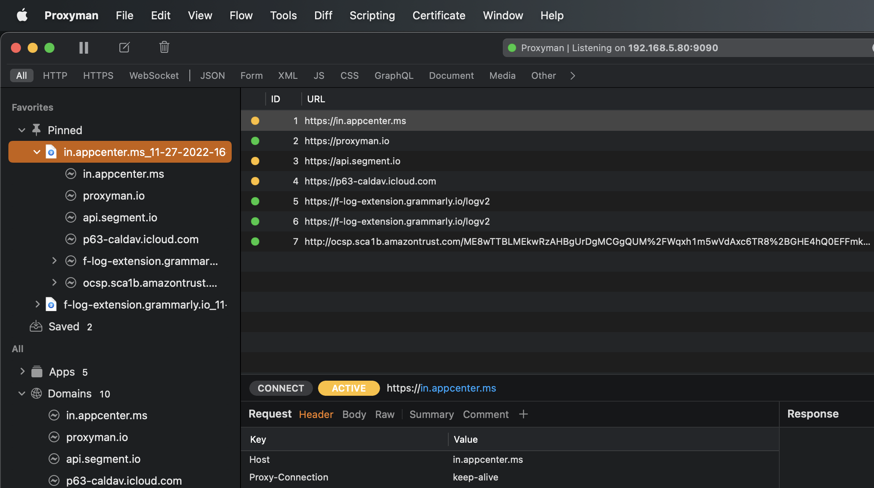The height and width of the screenshot is (488, 874).
Task: Expand the pinned ocsp.sca1b.amazontrust... domain
Action: (54, 283)
